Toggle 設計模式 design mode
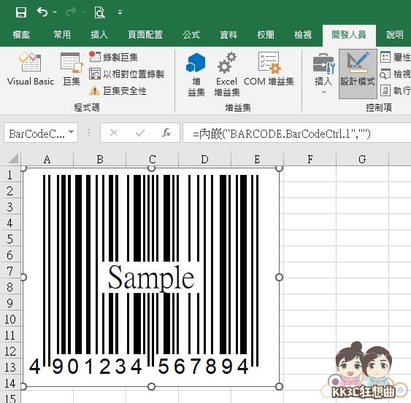The width and height of the screenshot is (411, 403). [358, 74]
